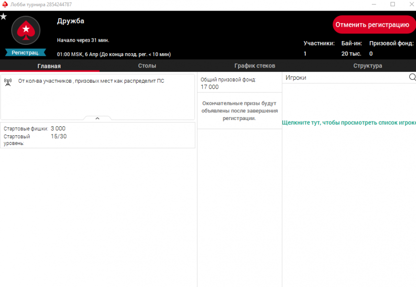Open the Структура tab
The image size is (416, 287).
(368, 66)
